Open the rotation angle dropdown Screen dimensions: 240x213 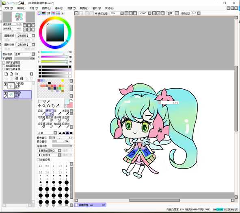pyautogui.click(x=150, y=13)
